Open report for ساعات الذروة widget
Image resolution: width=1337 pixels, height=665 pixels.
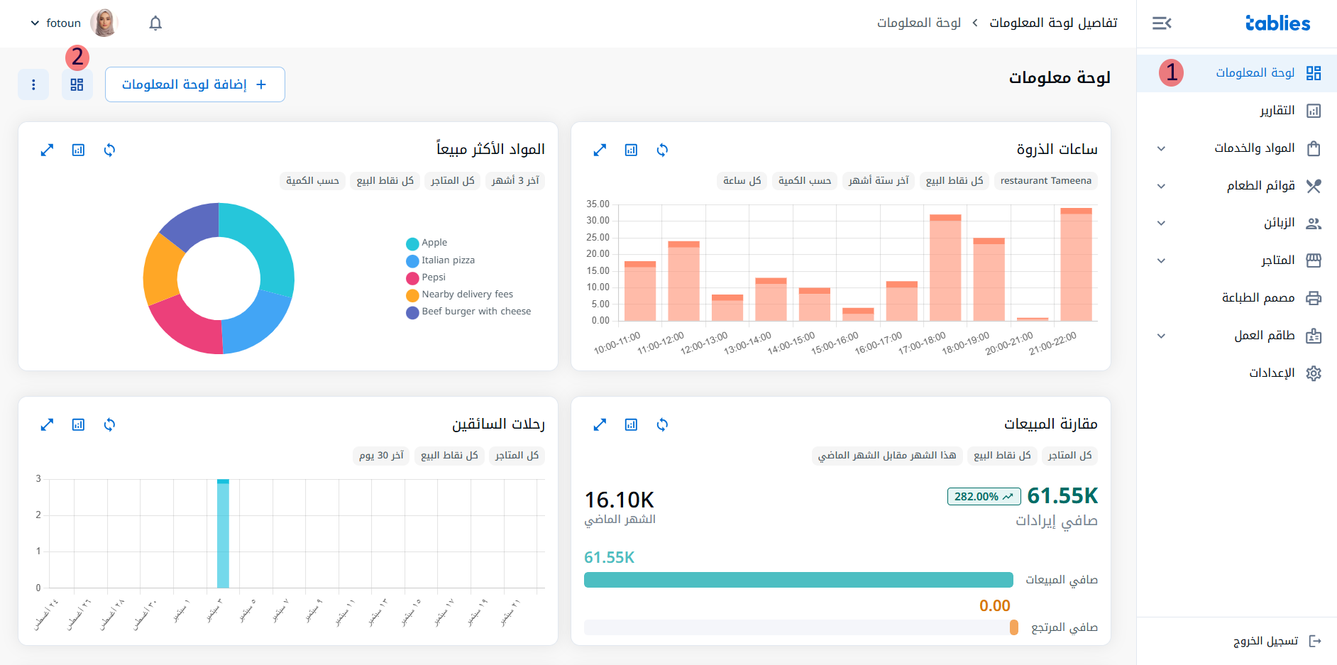(631, 150)
